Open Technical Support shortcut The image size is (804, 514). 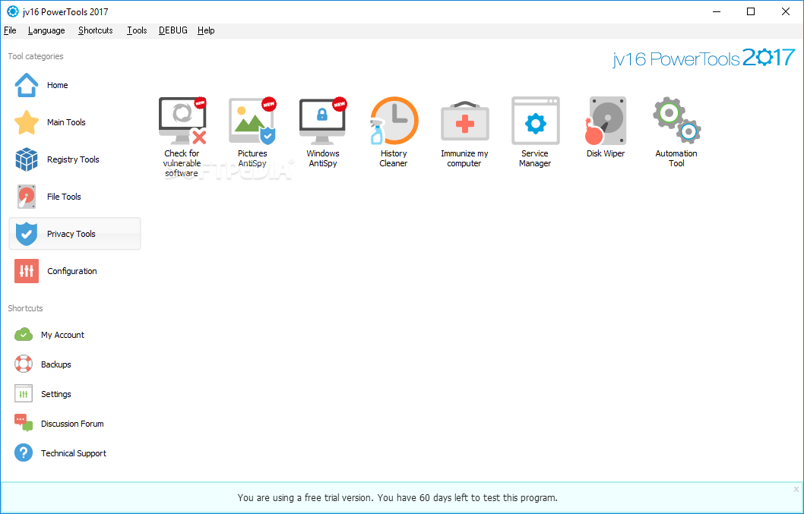(60, 453)
